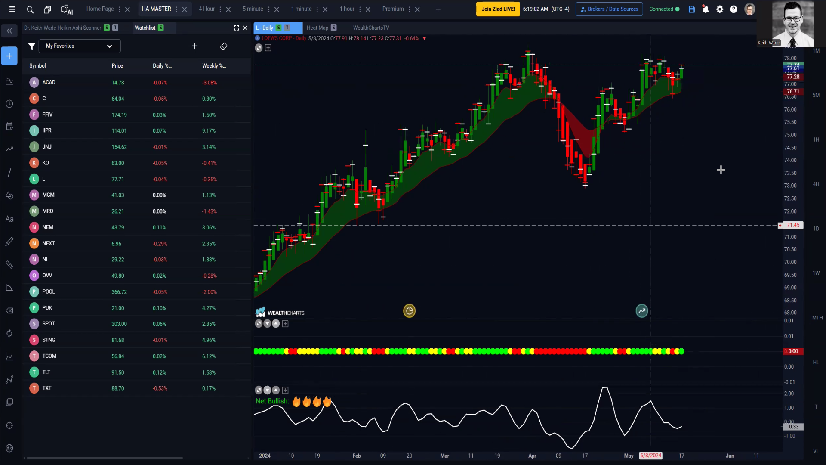Viewport: 826px width, 465px height.
Task: Click the 71.45 price alert marker
Action: (x=792, y=225)
